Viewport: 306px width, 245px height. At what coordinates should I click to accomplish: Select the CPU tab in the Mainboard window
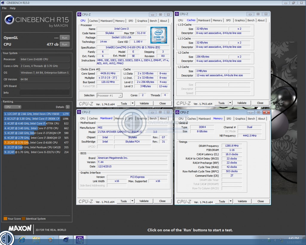point(83,118)
